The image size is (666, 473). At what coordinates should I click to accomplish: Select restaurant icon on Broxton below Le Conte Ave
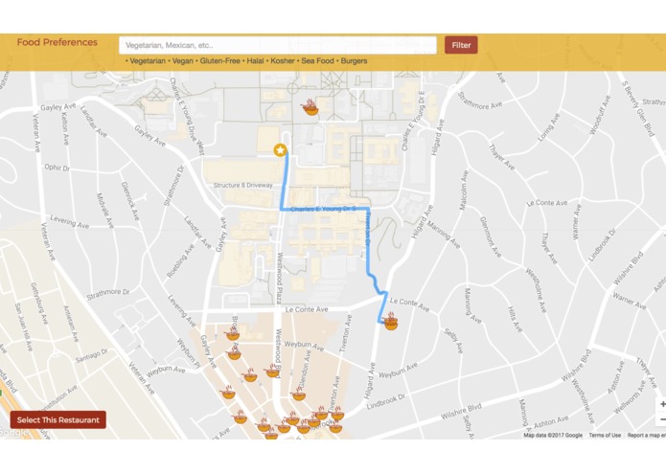[x=232, y=333]
